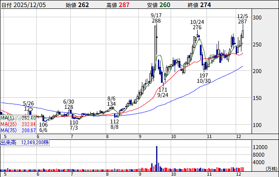This screenshot has width=279, height=177.
Task: Click the 5/26 125 high annotation
Action: click(28, 106)
